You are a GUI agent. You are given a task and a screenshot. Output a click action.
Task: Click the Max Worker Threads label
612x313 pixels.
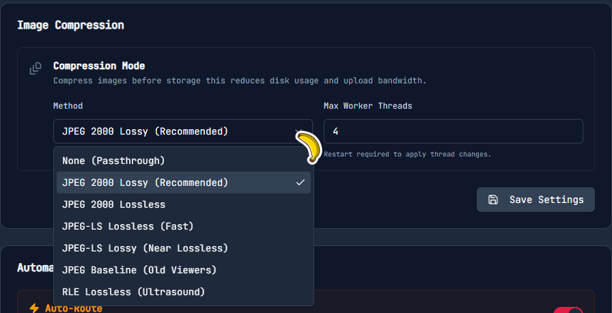point(367,106)
